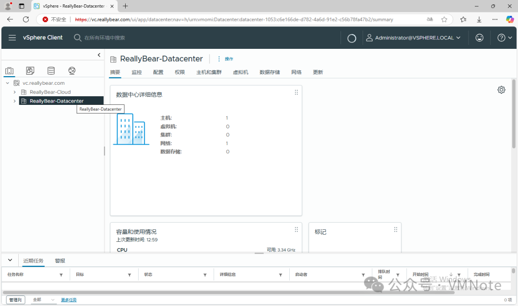Image resolution: width=518 pixels, height=306 pixels.
Task: Switch to the 近期任务 tab
Action: point(34,261)
